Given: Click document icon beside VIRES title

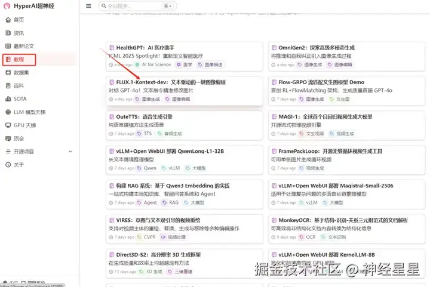Looking at the screenshot, I should pos(112,220).
